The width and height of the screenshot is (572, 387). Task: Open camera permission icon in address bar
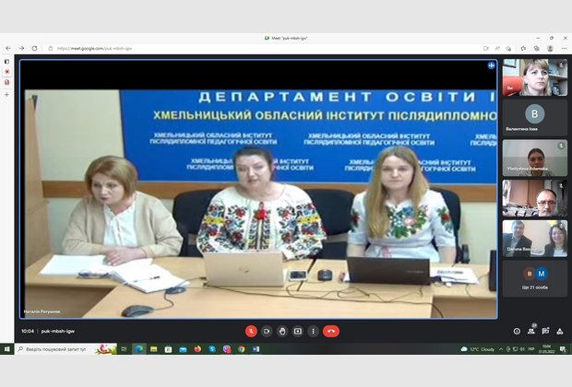tap(485, 48)
